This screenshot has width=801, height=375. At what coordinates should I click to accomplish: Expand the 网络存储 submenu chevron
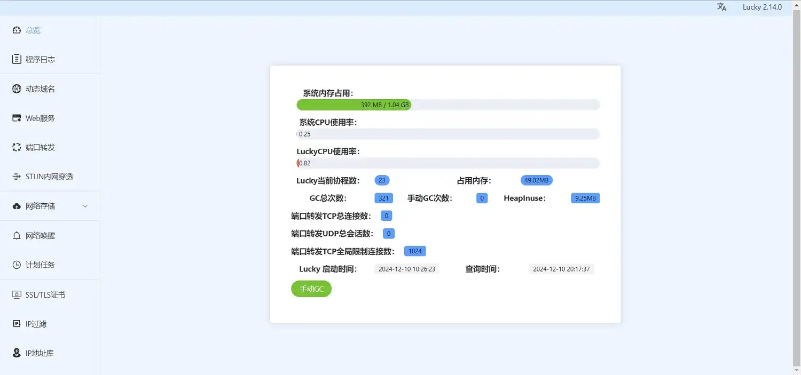click(x=85, y=206)
